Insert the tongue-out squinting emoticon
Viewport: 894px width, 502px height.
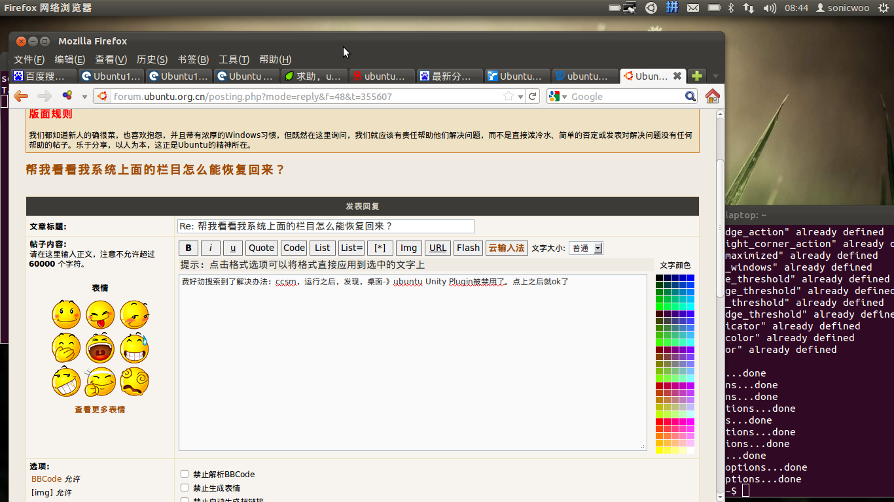click(100, 314)
